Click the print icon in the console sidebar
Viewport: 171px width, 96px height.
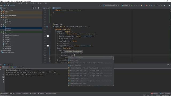pos(3,79)
